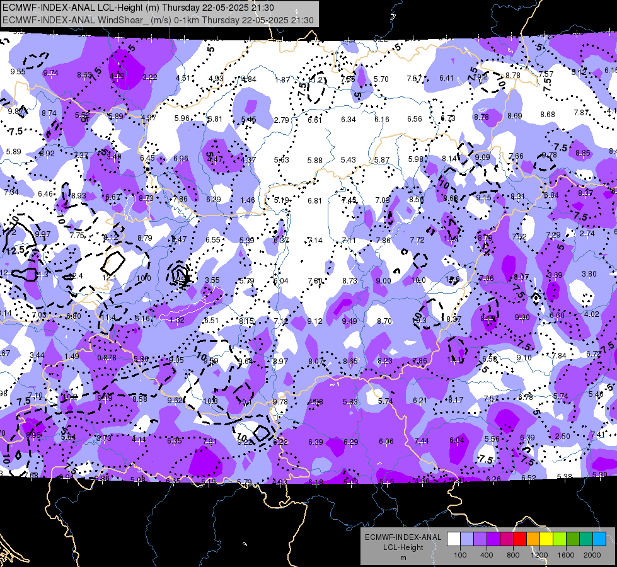Click the 12.5 contour label

[16, 250]
